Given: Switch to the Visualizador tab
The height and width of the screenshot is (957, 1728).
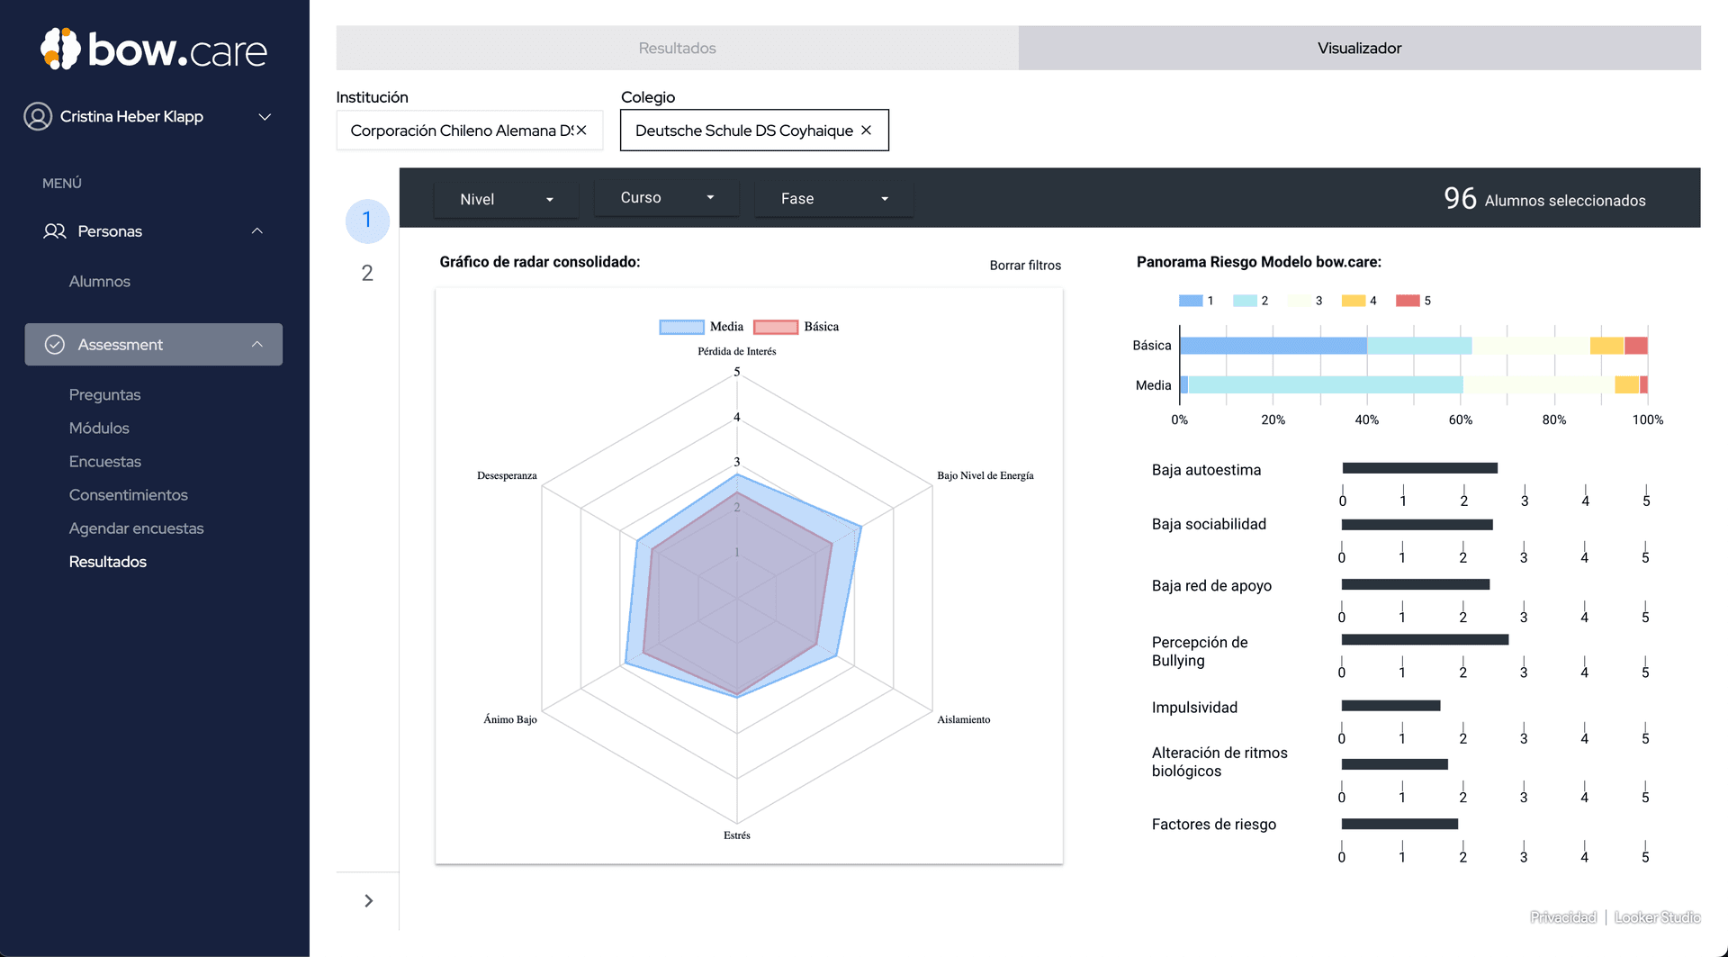Looking at the screenshot, I should 1359,48.
